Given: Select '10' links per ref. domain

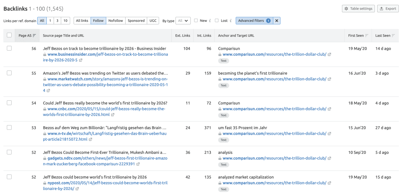Looking at the screenshot, I should tap(66, 21).
